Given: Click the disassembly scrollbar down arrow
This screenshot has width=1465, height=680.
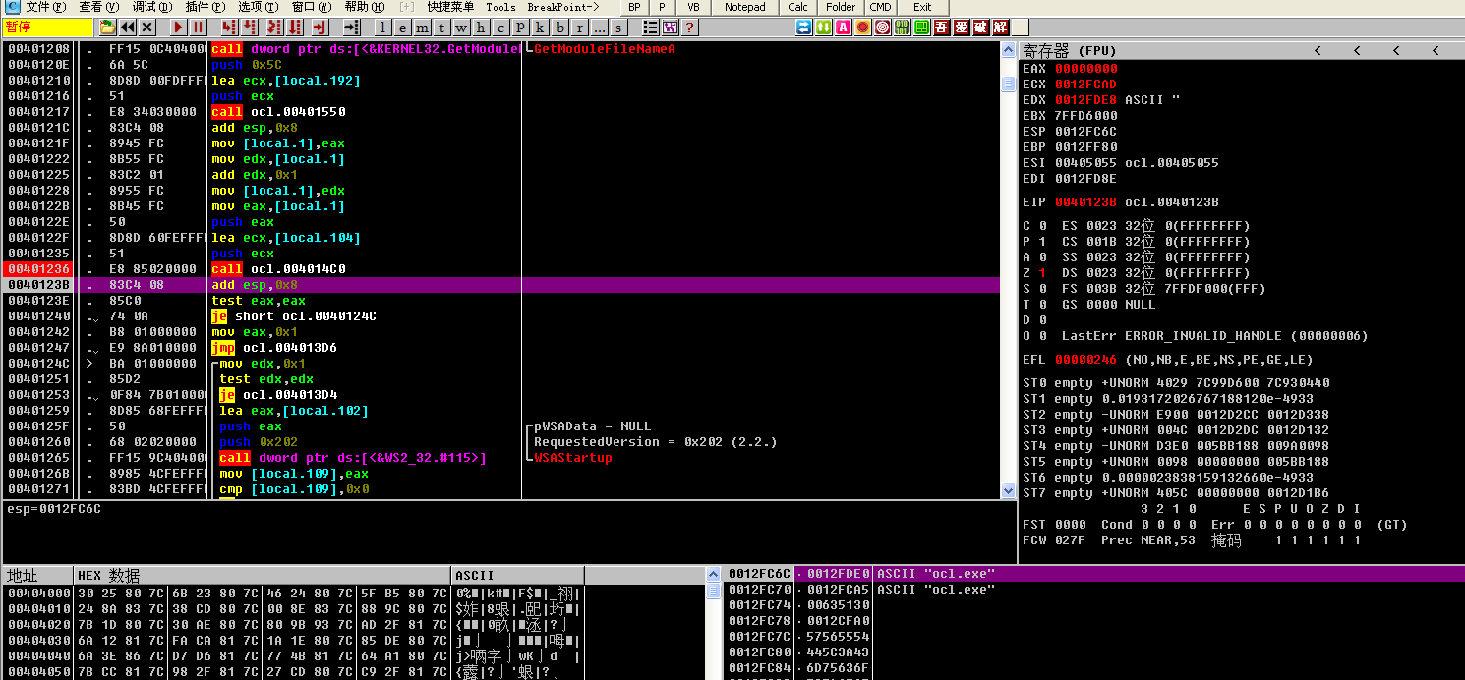Looking at the screenshot, I should pos(1008,490).
